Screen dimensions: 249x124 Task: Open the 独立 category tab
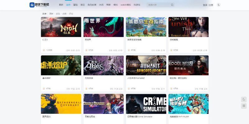pyautogui.click(x=82, y=5)
